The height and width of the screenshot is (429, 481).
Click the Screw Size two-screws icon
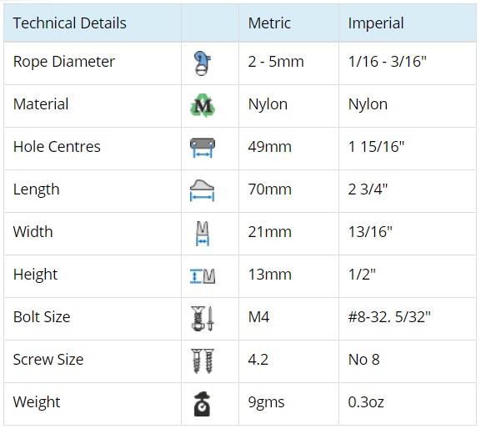pos(203,361)
